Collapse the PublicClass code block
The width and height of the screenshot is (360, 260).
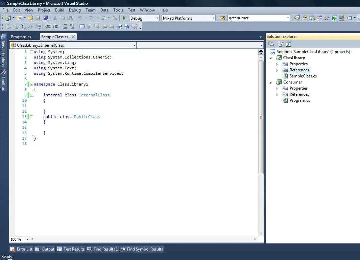click(x=32, y=117)
